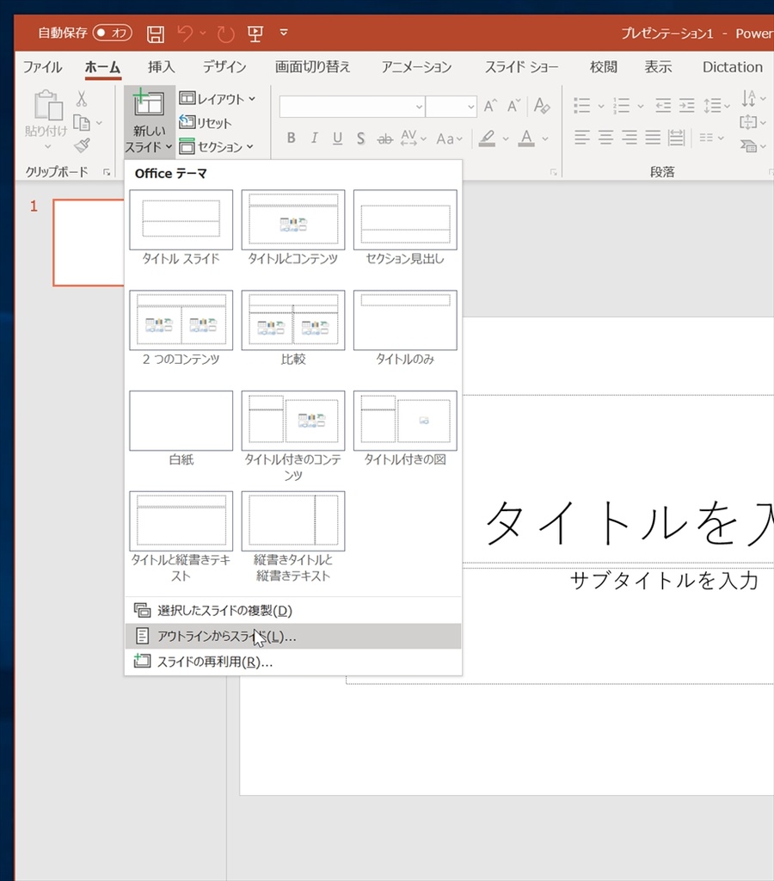Click the リセット (Reset) button
This screenshot has height=881, width=774.
pyautogui.click(x=205, y=122)
